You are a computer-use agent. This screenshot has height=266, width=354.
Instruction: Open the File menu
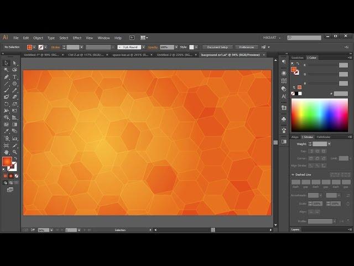click(x=16, y=38)
